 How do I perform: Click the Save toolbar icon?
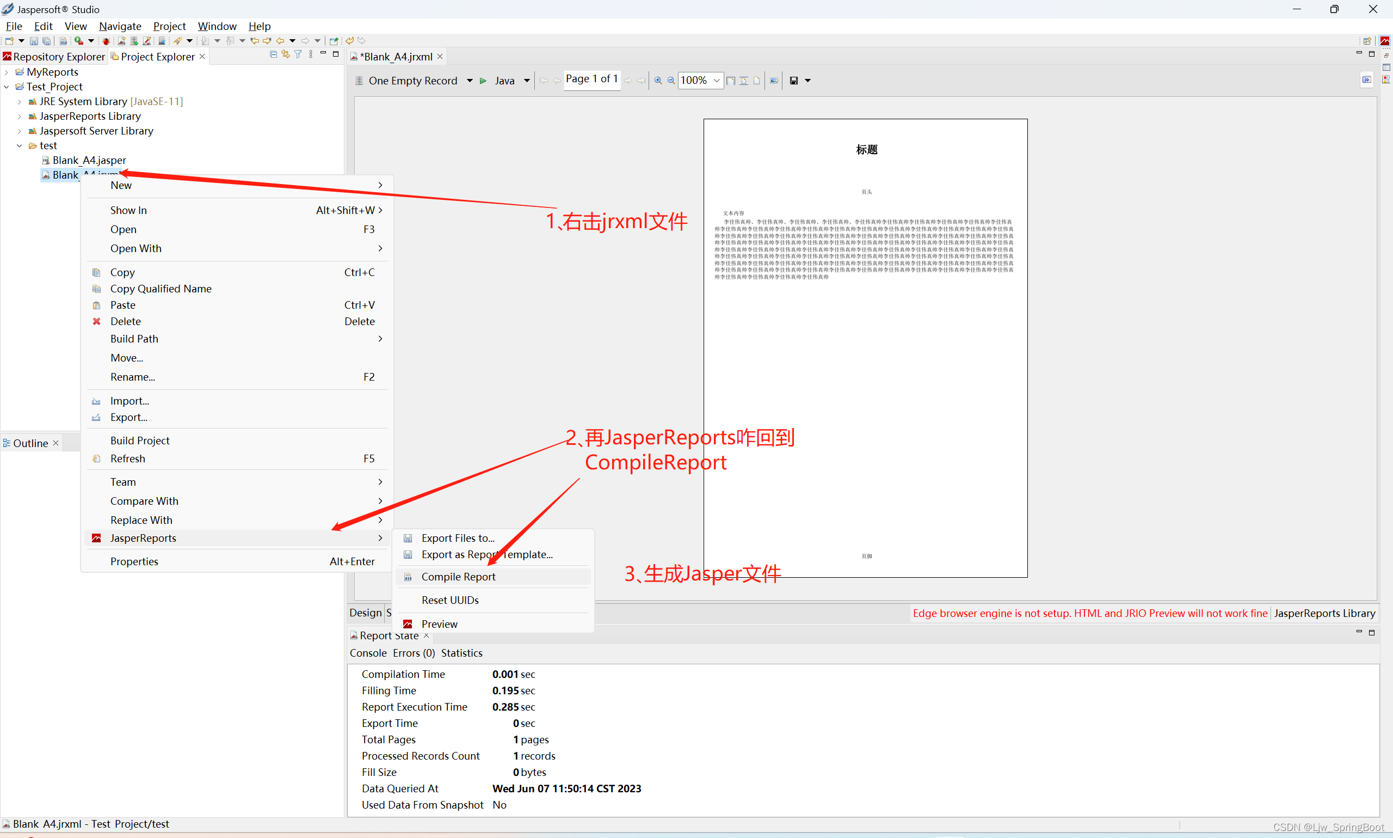(33, 41)
